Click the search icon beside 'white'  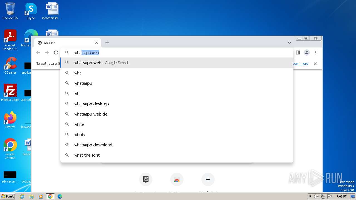(x=67, y=124)
